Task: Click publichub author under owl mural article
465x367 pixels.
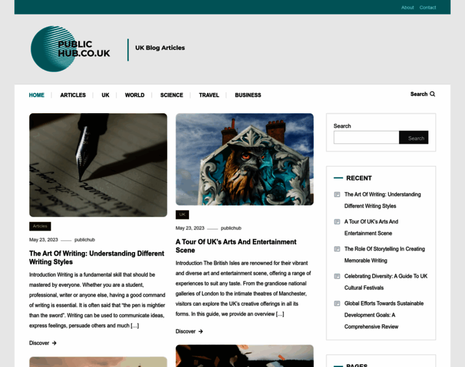Action: tap(231, 228)
